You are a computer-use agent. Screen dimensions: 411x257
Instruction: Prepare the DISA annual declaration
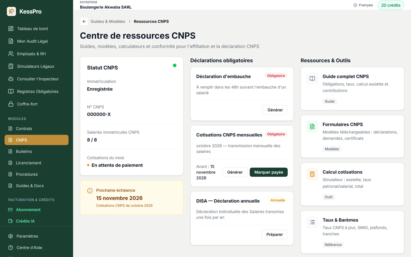[275, 234]
